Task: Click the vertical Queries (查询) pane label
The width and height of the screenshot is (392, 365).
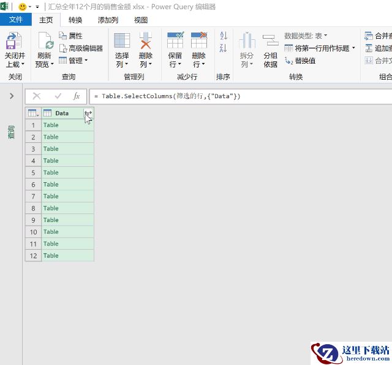Action: [12, 132]
